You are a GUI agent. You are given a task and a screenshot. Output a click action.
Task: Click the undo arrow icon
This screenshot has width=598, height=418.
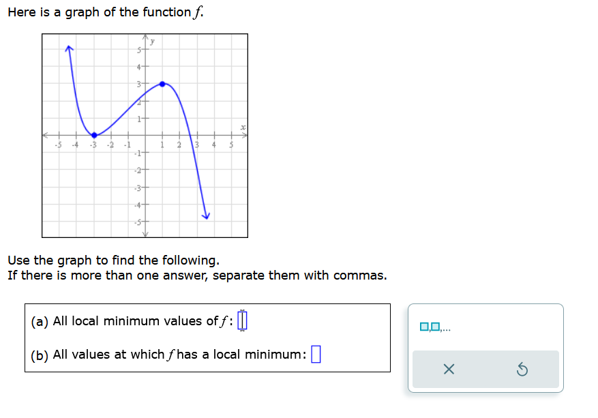point(521,369)
